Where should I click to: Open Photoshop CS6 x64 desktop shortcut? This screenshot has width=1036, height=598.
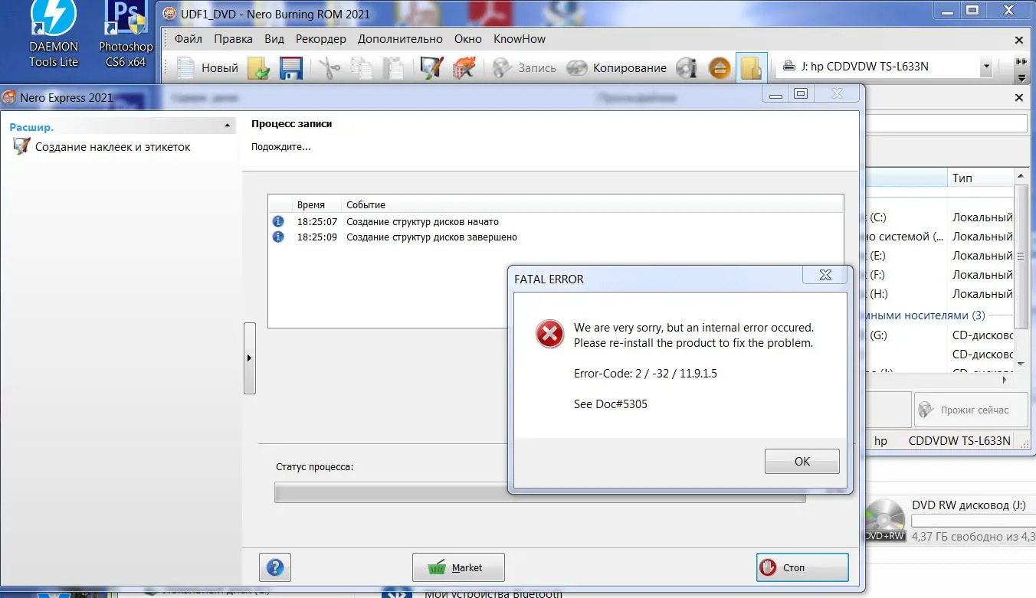pyautogui.click(x=126, y=34)
